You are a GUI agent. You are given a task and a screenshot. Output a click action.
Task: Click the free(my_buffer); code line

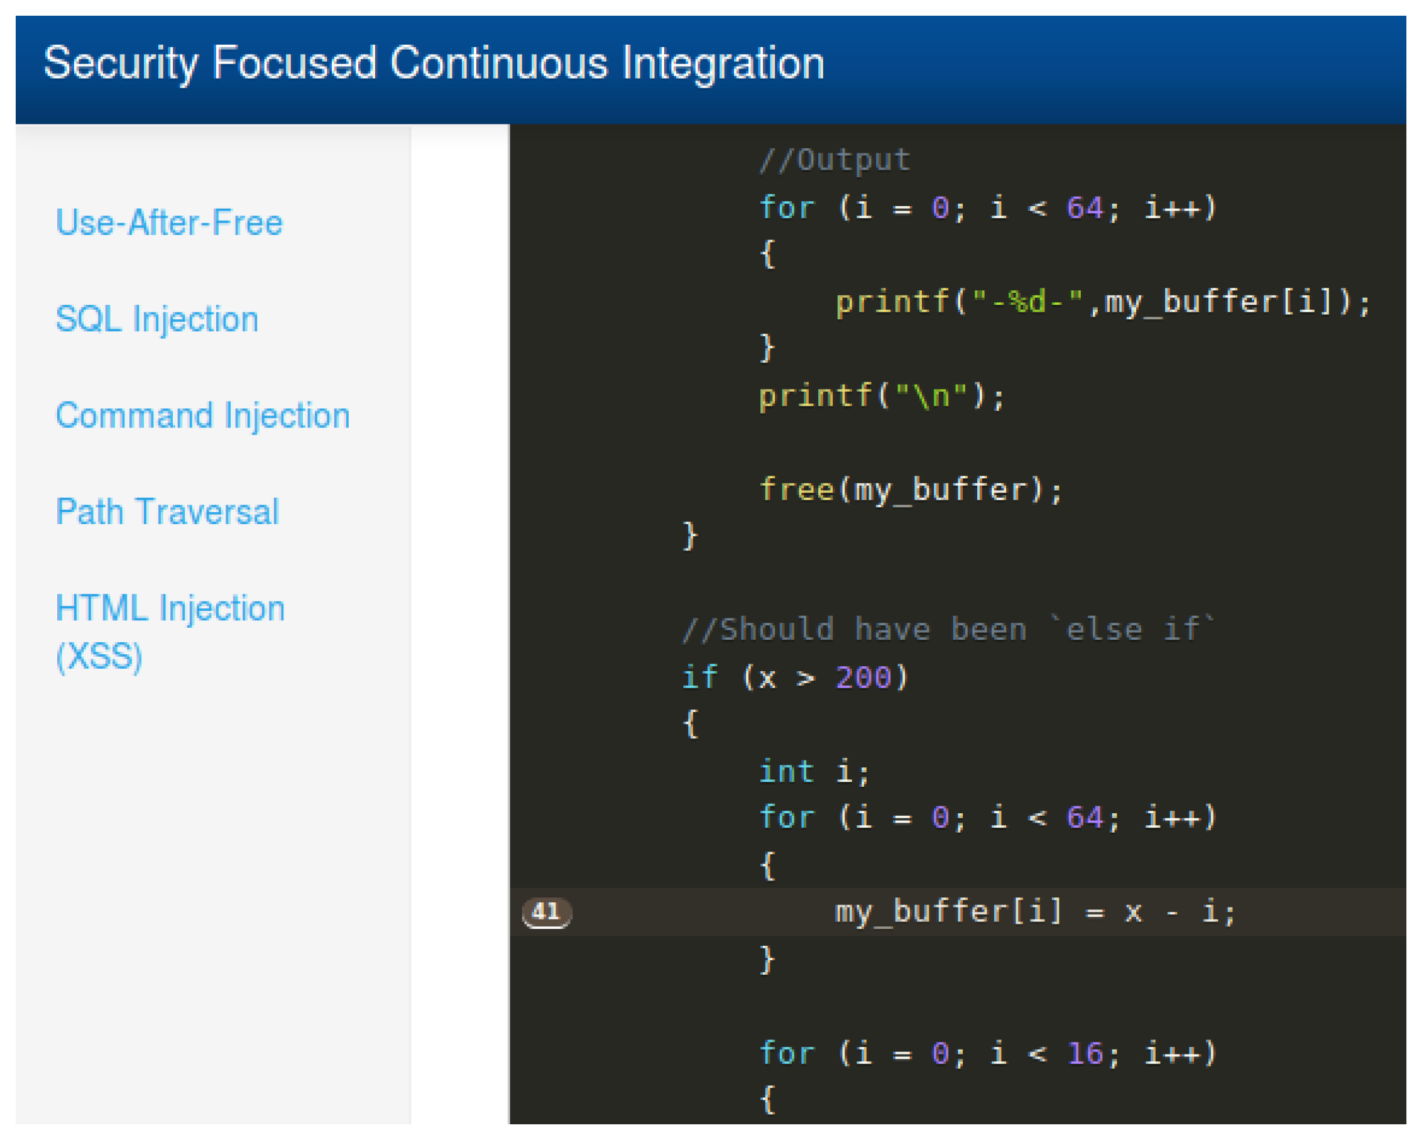pos(911,490)
